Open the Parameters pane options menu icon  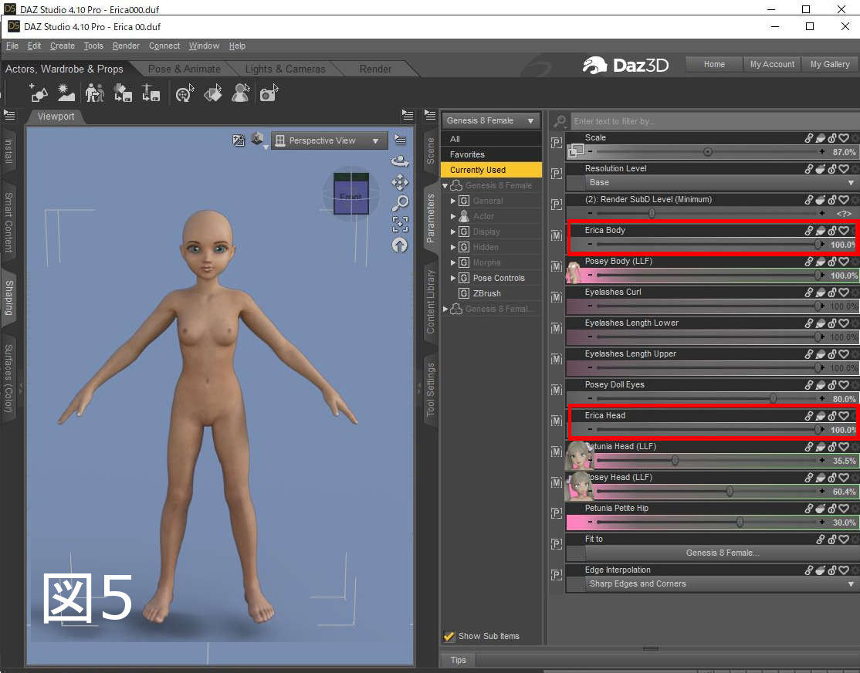click(430, 115)
